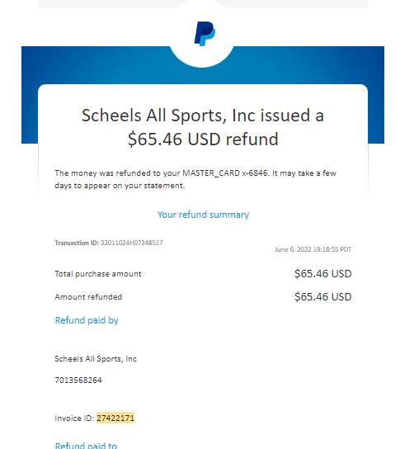
Task: Click the '$65.46 USD refund' headline line
Action: click(x=203, y=139)
